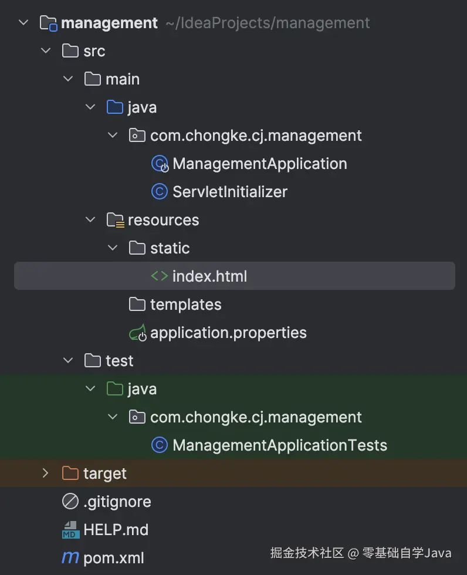Select the test java folder
The height and width of the screenshot is (575, 467).
[x=142, y=389]
